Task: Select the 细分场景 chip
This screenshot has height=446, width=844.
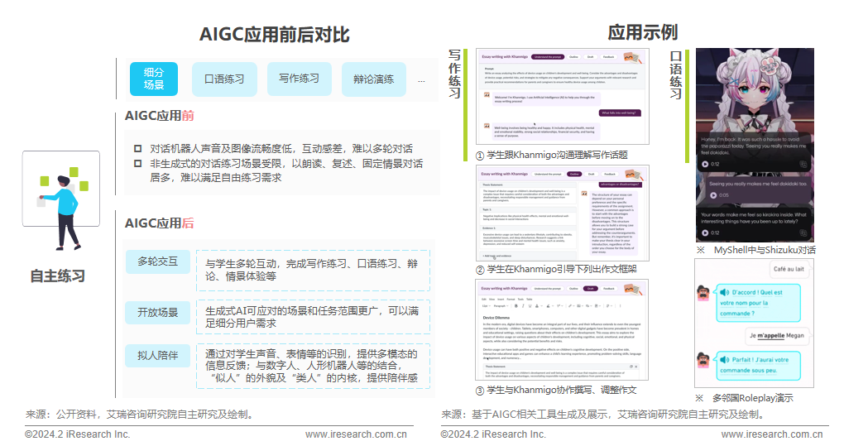Action: click(x=154, y=79)
